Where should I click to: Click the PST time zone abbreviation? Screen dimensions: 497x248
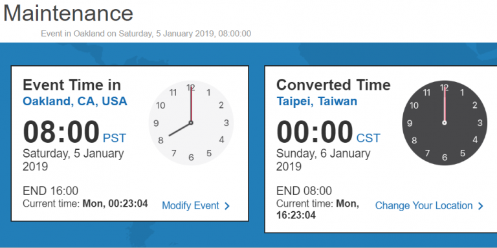click(115, 138)
